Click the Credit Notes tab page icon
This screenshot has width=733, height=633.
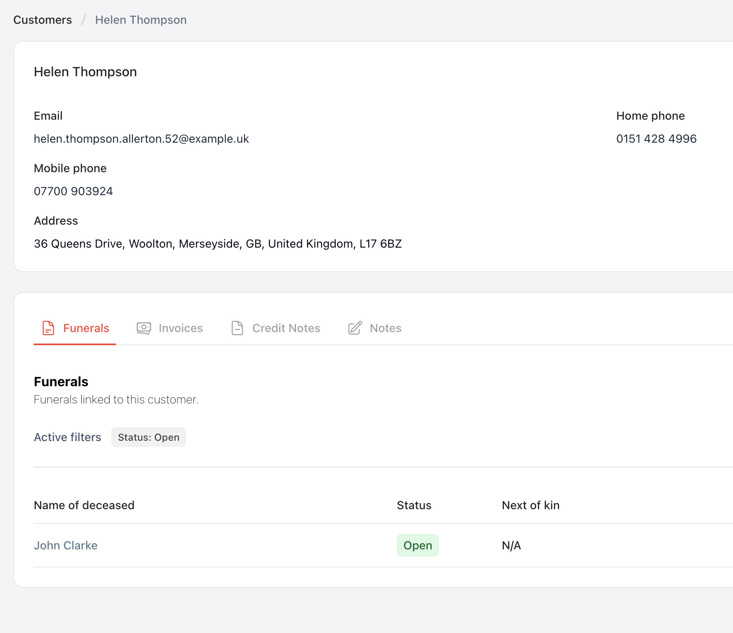(237, 328)
